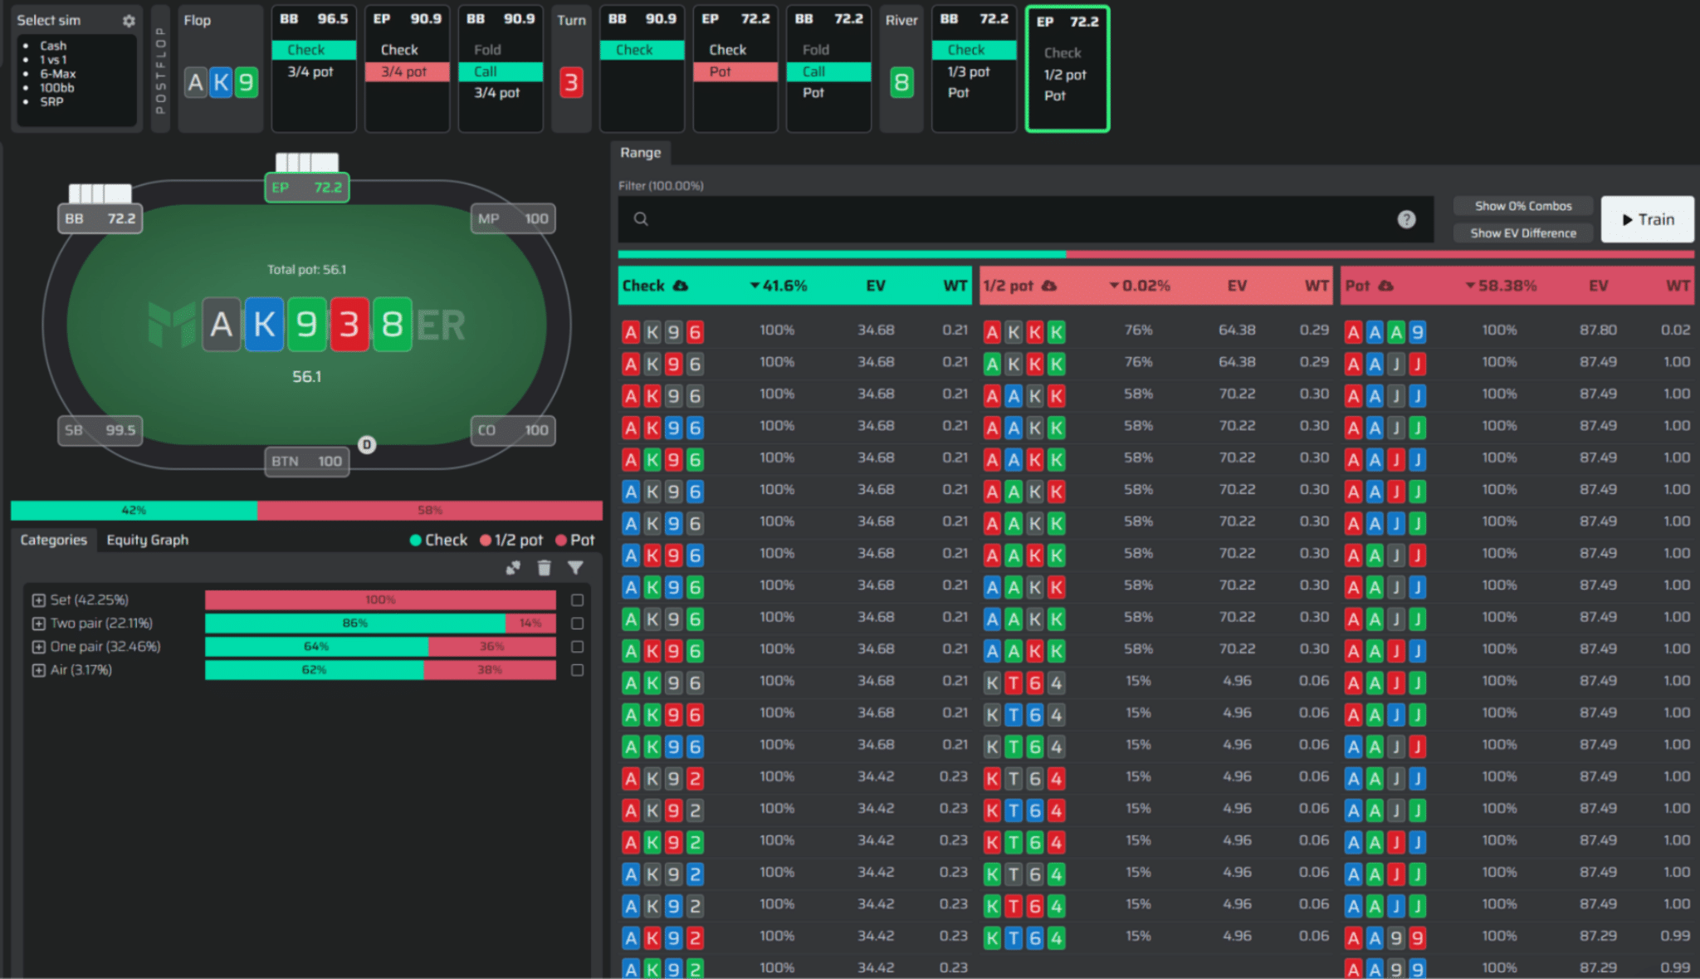Switch to the Equity Graph tab

(x=148, y=540)
